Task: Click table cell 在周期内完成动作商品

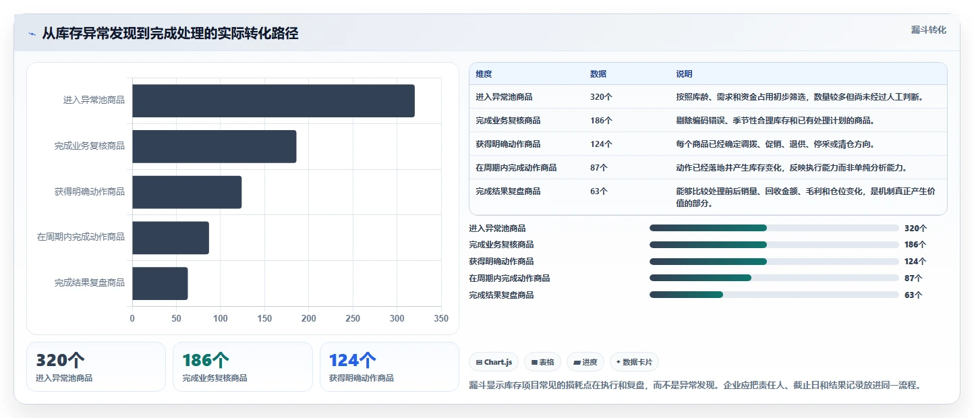Action: pos(516,168)
